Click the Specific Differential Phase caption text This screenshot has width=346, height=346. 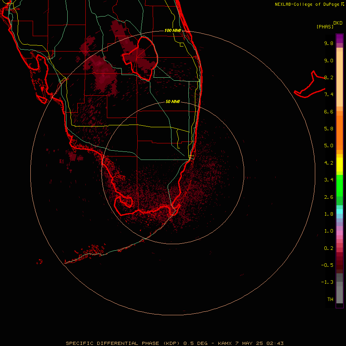click(175, 343)
